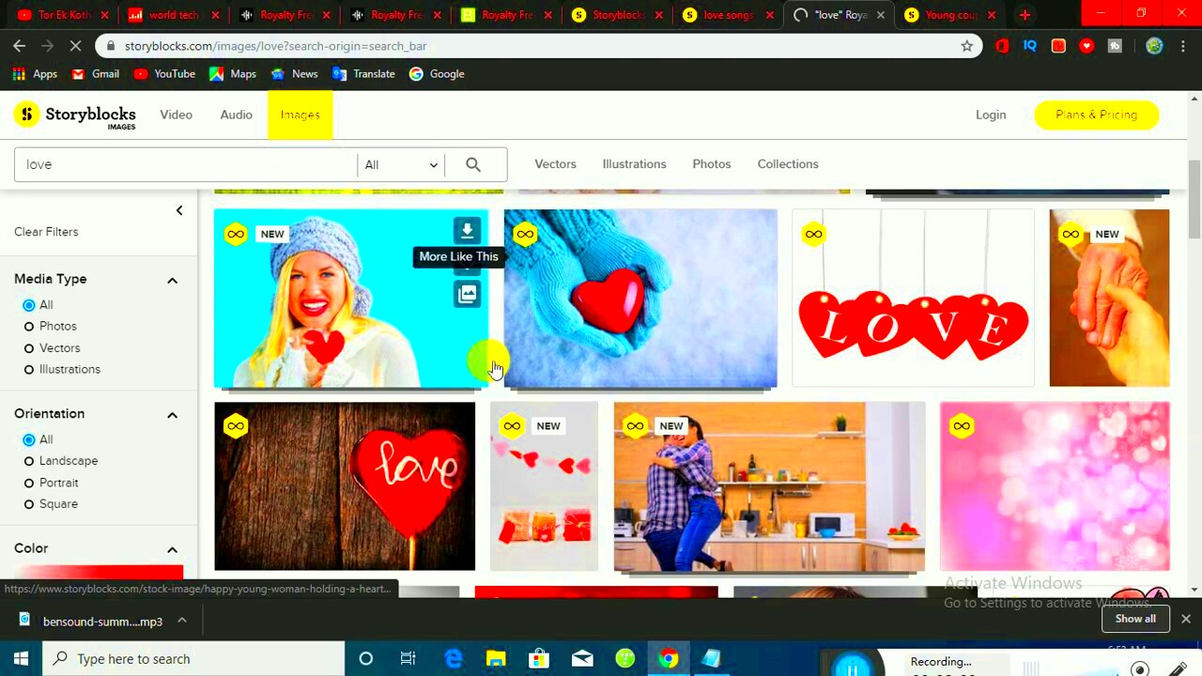This screenshot has width=1202, height=676.
Task: Launch Microsoft Edge from taskbar
Action: pos(453,659)
